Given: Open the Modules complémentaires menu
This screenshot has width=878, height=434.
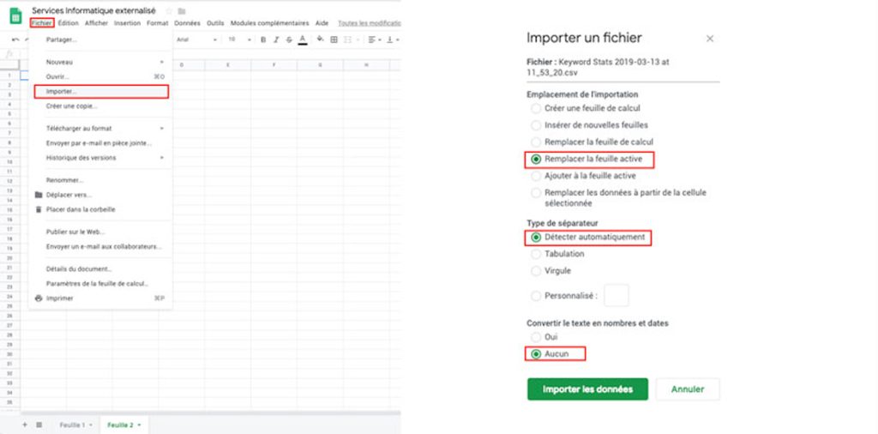Looking at the screenshot, I should click(269, 23).
